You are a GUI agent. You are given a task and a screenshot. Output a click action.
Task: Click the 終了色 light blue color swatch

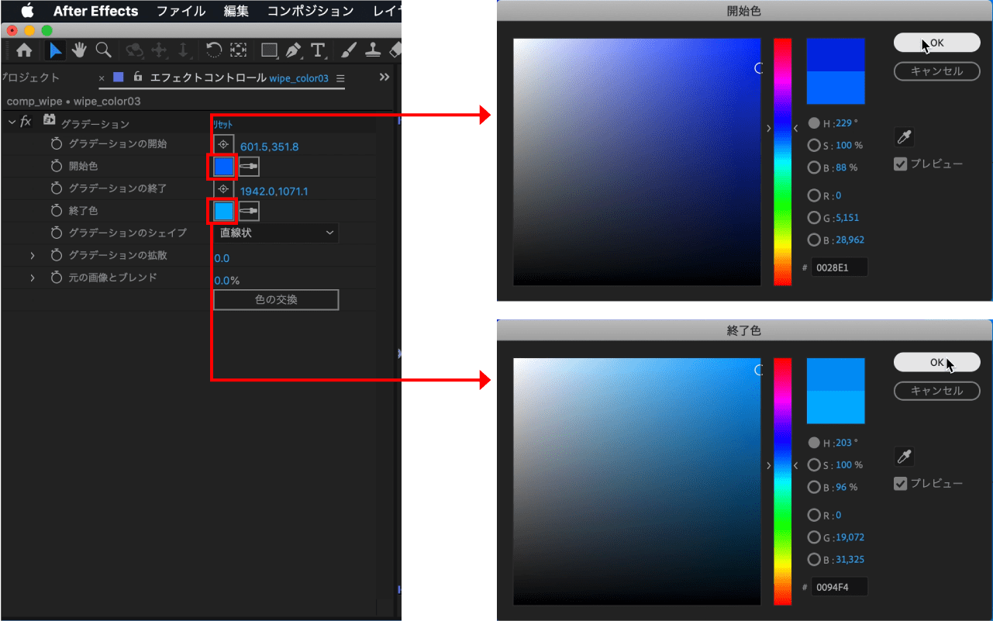point(223,211)
